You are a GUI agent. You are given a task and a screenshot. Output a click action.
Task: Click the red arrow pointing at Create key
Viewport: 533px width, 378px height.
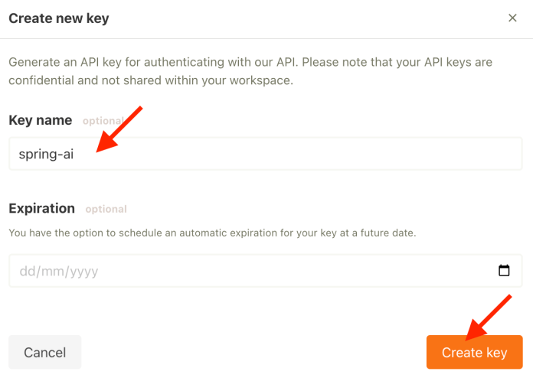pyautogui.click(x=489, y=315)
